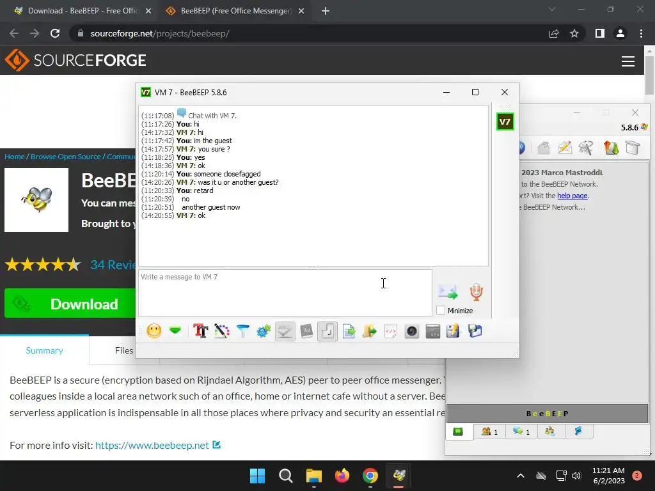Toggle the gray dictionary word completer
The width and height of the screenshot is (655, 491).
(306, 332)
